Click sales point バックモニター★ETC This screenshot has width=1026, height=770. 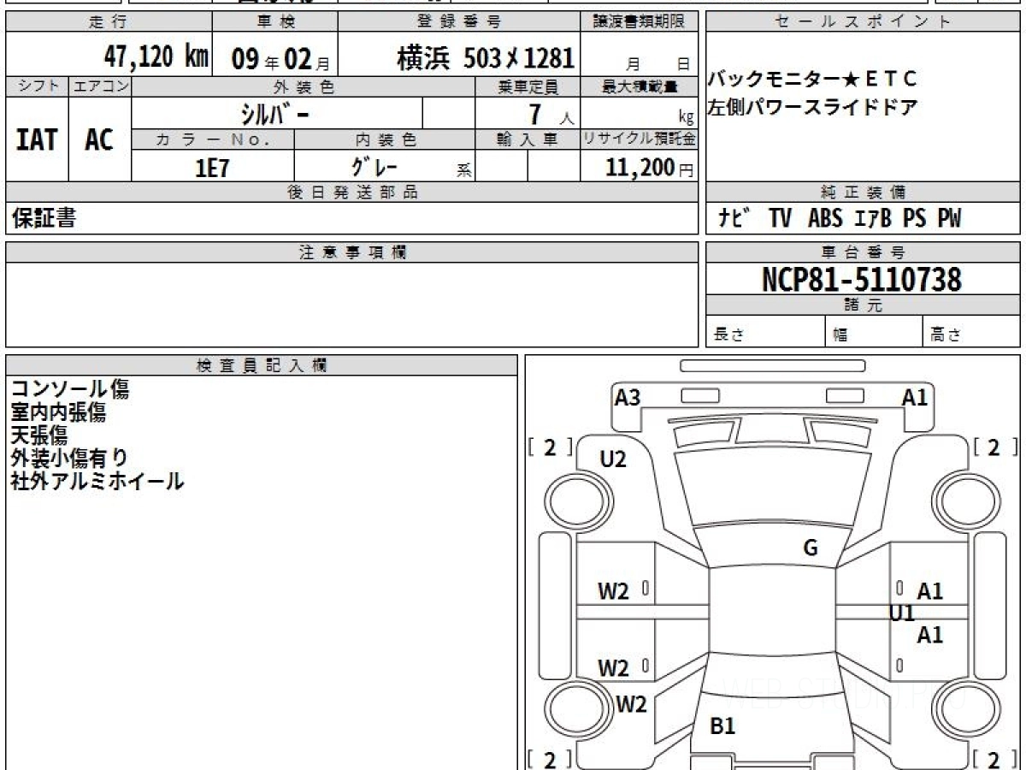pyautogui.click(x=812, y=80)
